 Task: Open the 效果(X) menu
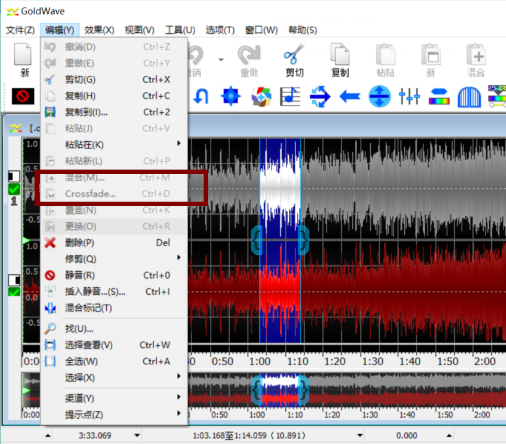(99, 30)
